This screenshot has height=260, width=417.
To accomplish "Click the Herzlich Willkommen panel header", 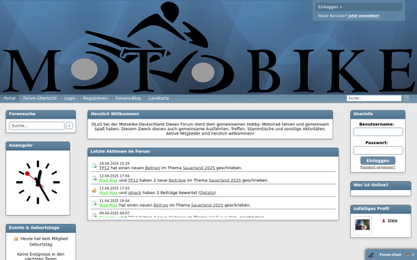I will pos(210,114).
